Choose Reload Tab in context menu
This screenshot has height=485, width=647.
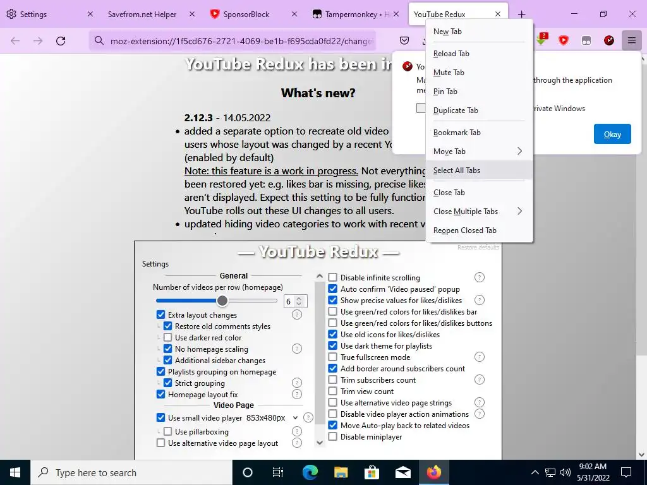click(479, 54)
